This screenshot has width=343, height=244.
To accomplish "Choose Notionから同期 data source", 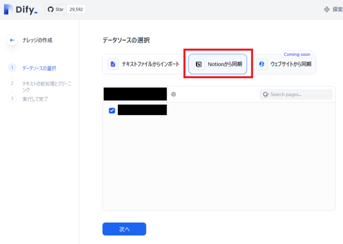I will point(218,64).
